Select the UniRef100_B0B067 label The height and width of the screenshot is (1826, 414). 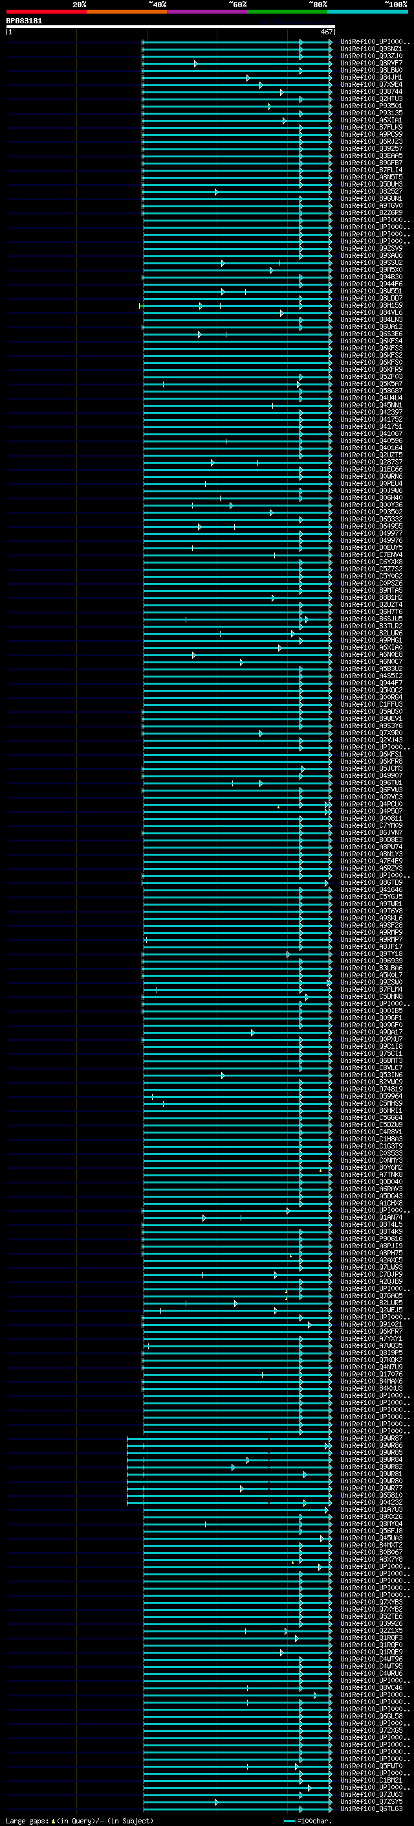point(371,1551)
